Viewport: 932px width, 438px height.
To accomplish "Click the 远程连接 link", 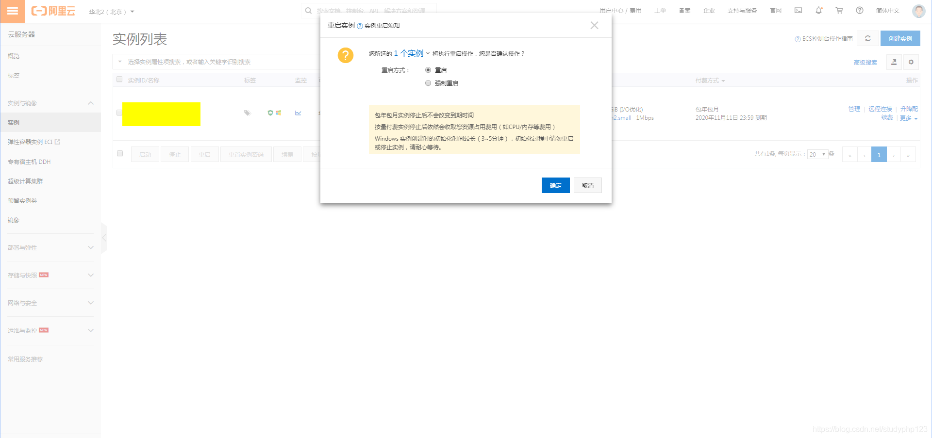I will click(880, 109).
